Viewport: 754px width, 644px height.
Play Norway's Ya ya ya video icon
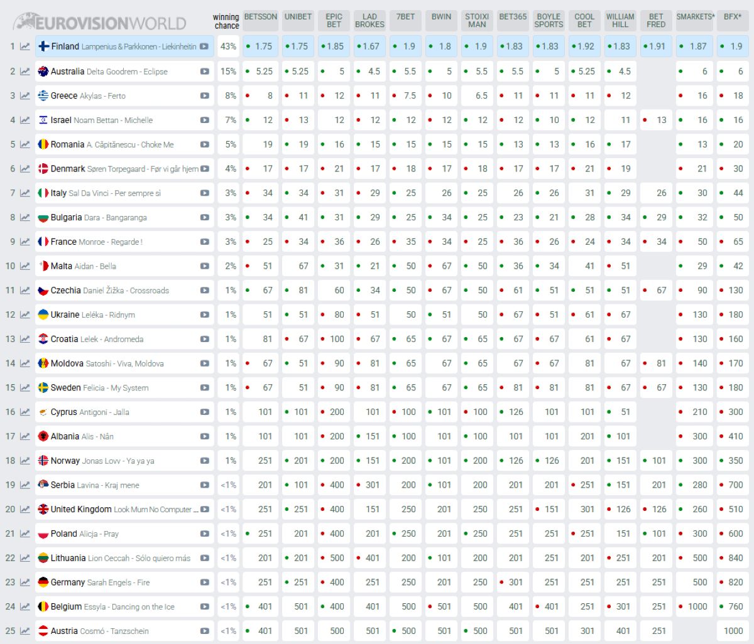click(x=204, y=461)
